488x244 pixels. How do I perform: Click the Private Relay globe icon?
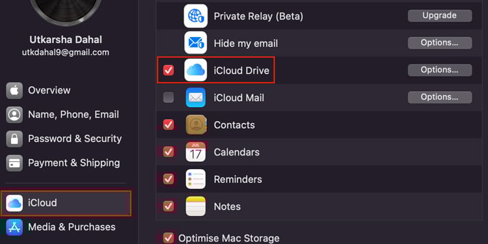195,16
